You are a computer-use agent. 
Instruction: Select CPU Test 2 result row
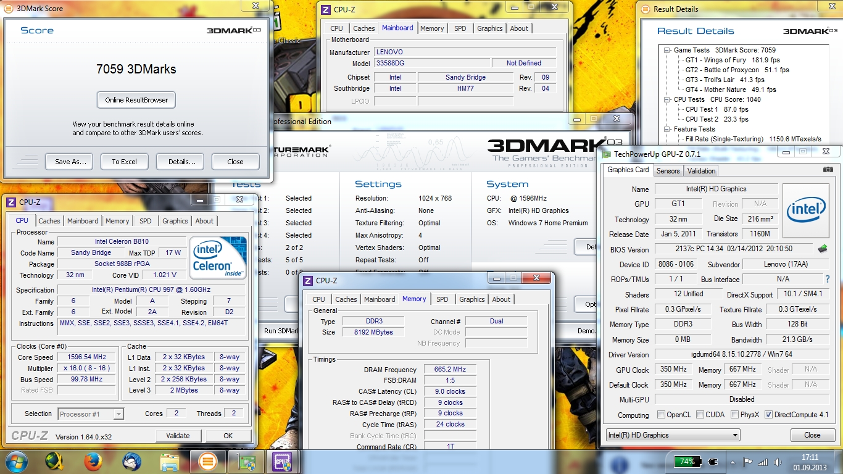(717, 120)
